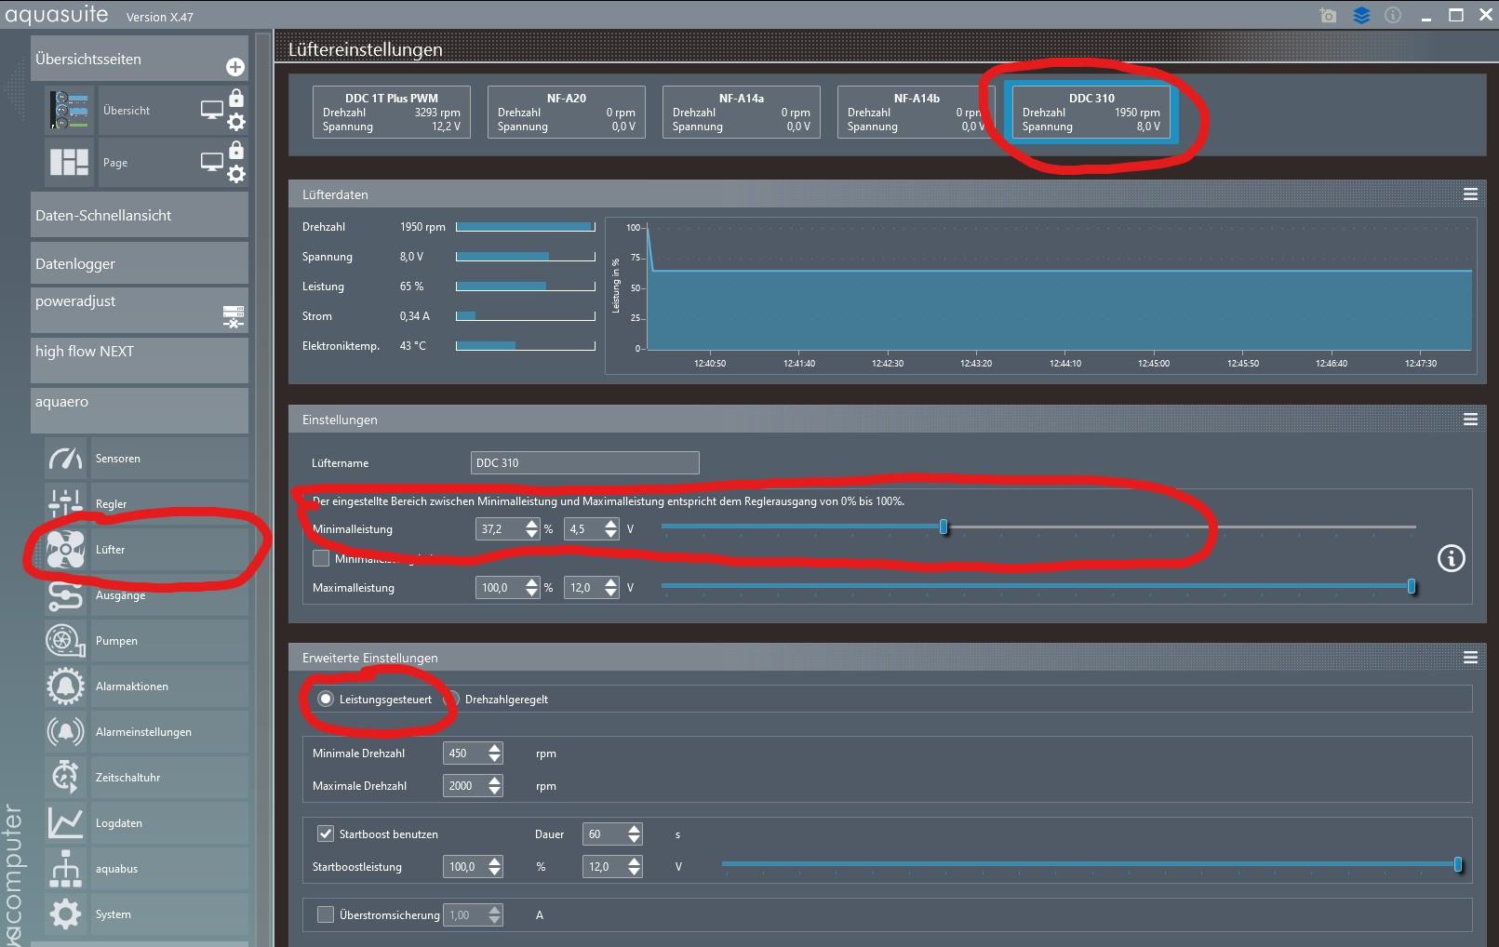Adjust Startboostleistung percent stepper
Screen dimensions: 1499x947
[x=495, y=867]
